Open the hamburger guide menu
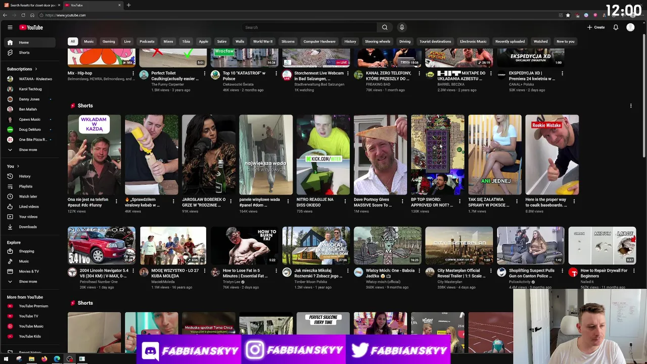 [x=10, y=27]
